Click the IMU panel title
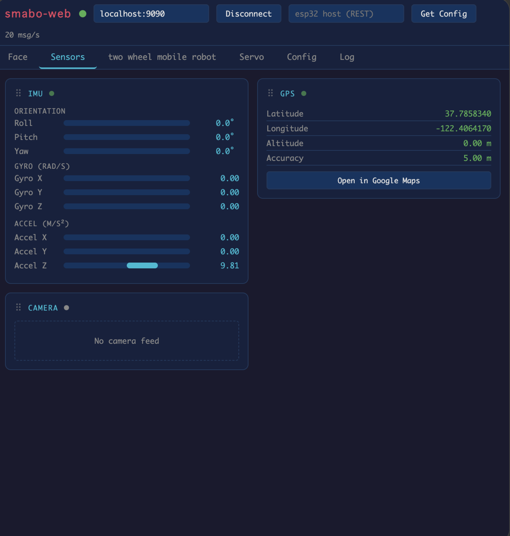This screenshot has height=536, width=510. click(x=35, y=94)
